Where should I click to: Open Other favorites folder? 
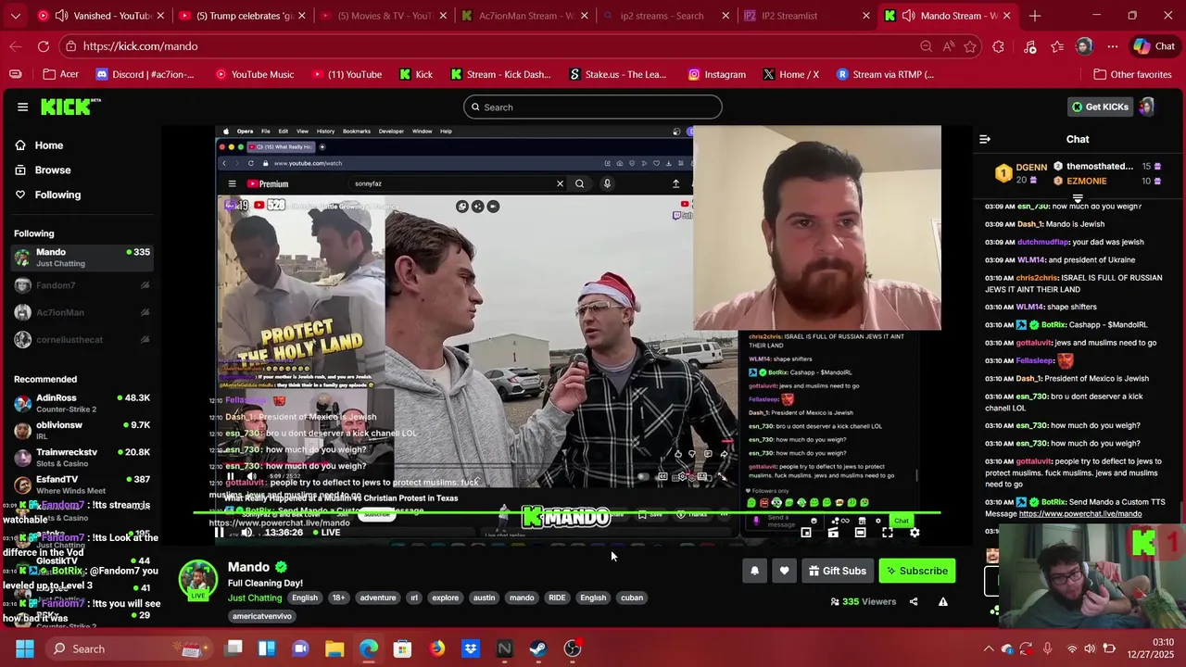coord(1132,74)
